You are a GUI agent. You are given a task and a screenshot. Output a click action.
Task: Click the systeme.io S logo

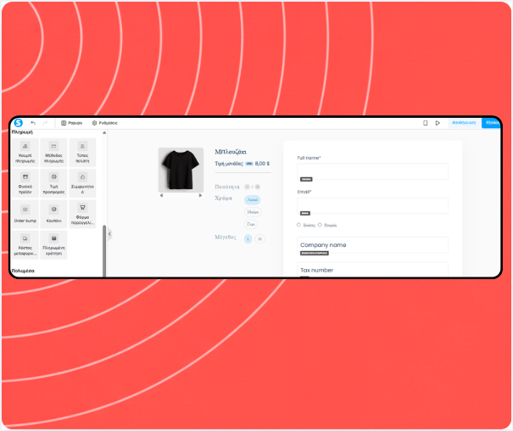click(x=19, y=123)
